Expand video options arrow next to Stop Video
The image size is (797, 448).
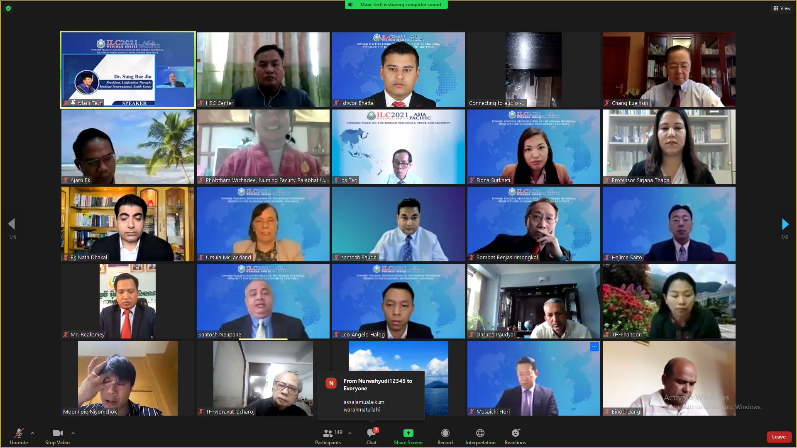(x=73, y=433)
